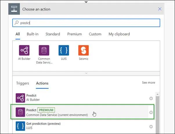Viewport: 175px width, 134px height.
Task: Click the Choose an action header icon
Action: click(14, 9)
